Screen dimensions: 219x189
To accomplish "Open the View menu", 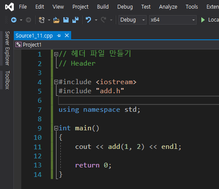I will pyautogui.click(x=58, y=7).
